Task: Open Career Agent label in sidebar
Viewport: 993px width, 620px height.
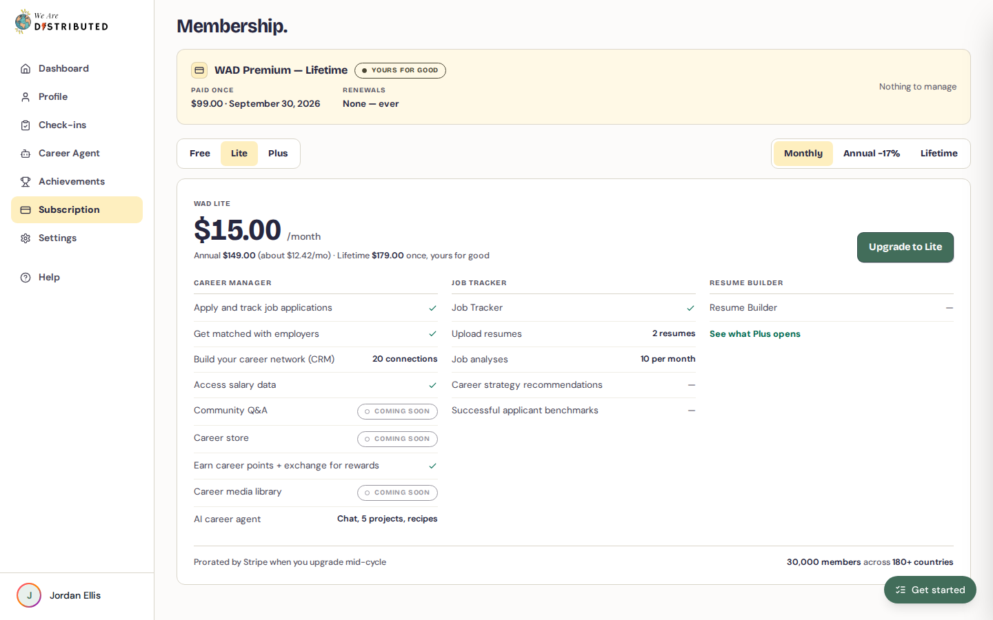Action: 69,154
